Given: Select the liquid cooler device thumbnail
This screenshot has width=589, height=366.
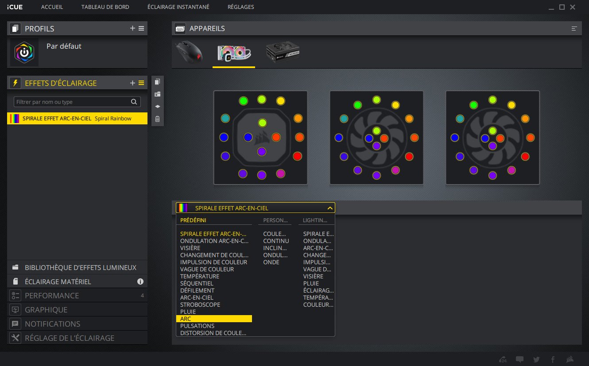Looking at the screenshot, I should pyautogui.click(x=234, y=53).
